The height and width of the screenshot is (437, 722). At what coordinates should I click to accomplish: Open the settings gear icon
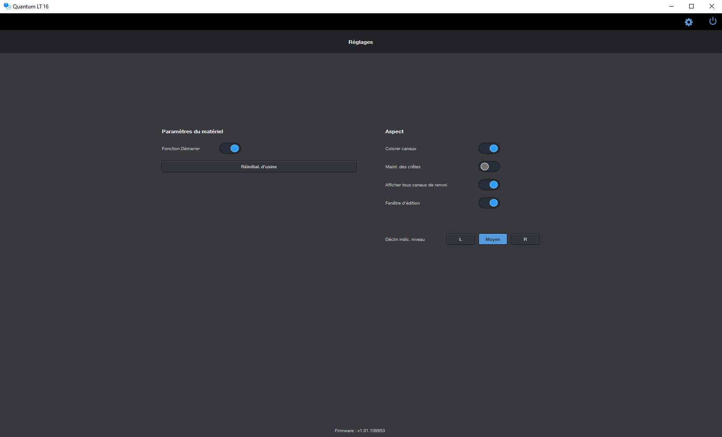pos(688,22)
